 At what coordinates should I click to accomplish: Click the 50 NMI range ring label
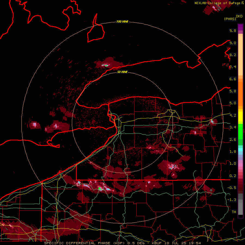[x=122, y=72]
